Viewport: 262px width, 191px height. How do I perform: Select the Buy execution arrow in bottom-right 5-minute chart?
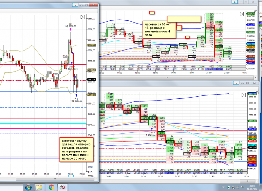(x=220, y=153)
